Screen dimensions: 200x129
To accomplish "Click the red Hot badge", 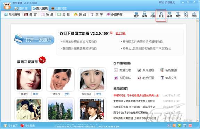I will point(42,60).
